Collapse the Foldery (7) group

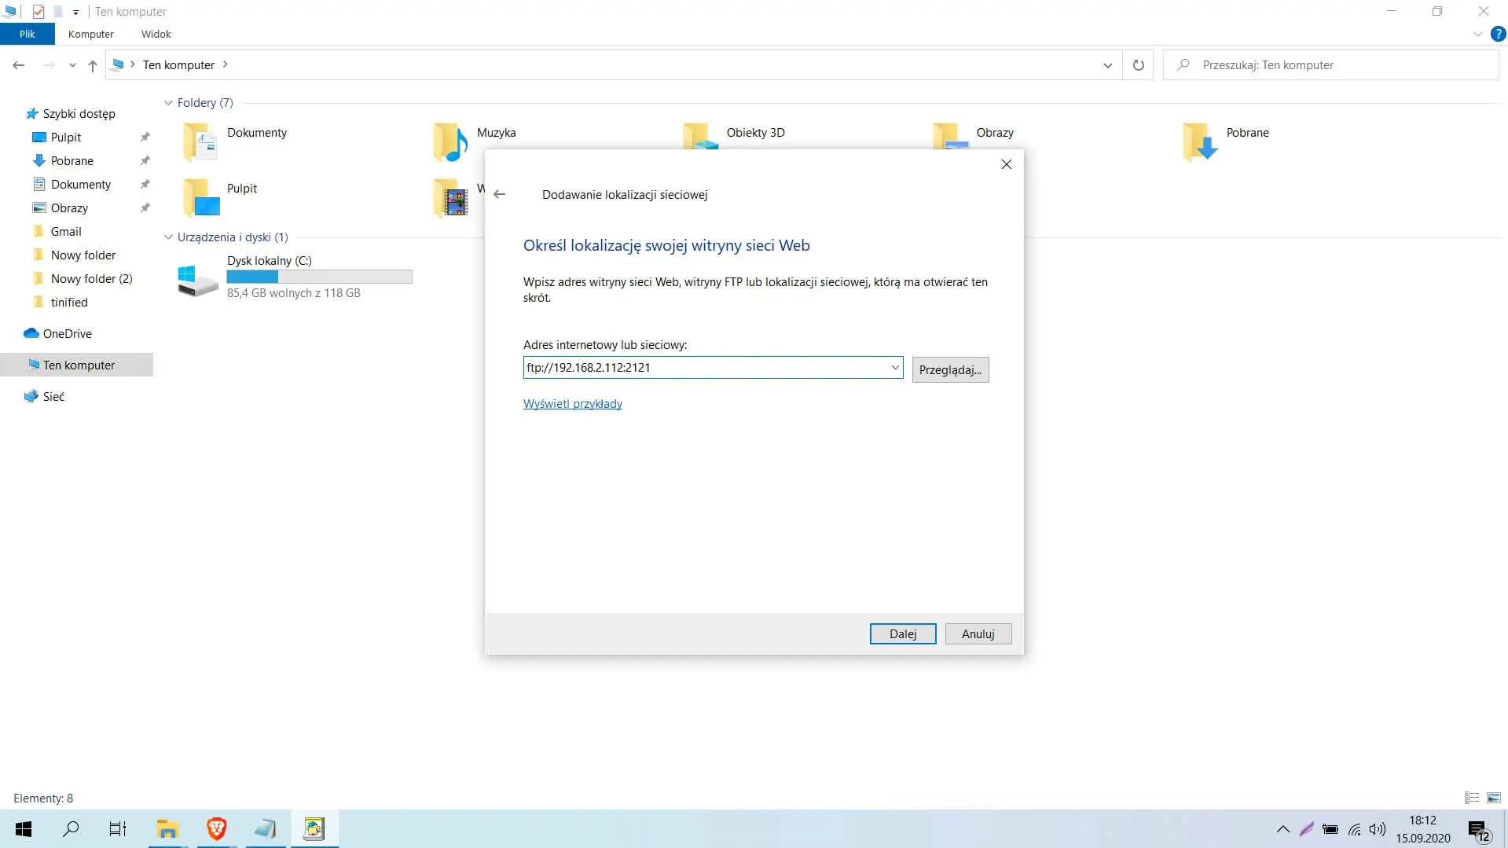[x=168, y=103]
